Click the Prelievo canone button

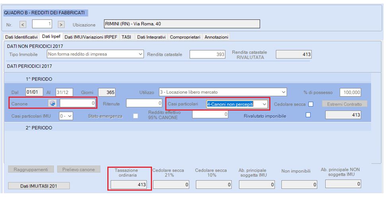[79, 169]
